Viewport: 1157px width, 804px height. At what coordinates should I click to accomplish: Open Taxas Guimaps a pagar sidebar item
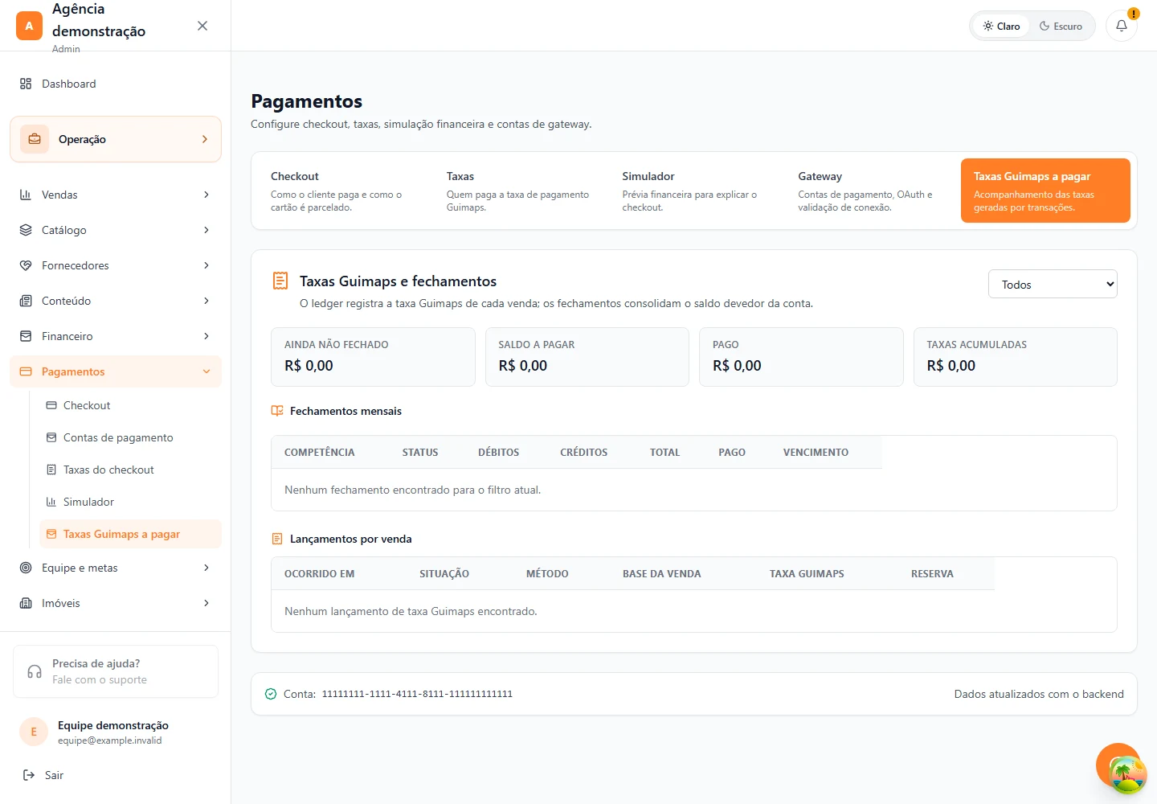click(130, 534)
